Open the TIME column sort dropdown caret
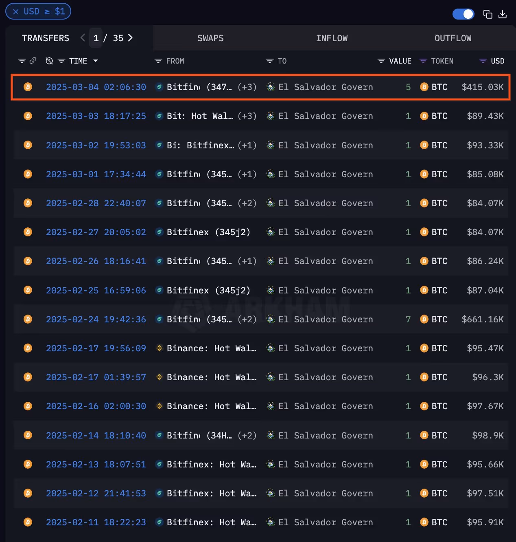 click(96, 61)
